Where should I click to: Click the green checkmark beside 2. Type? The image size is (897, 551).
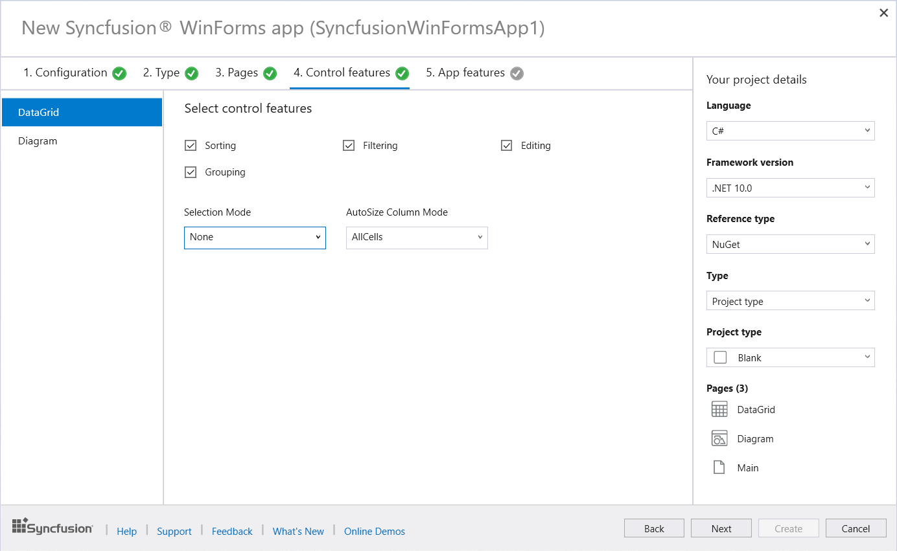point(191,73)
